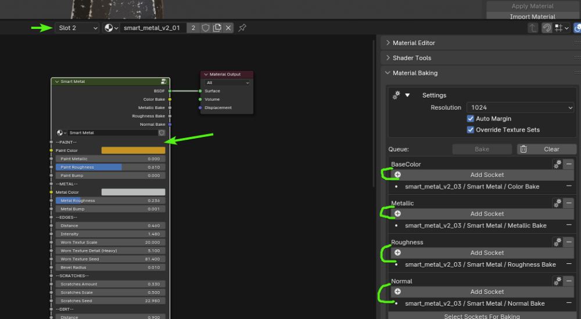Open the orange Paint Color swatch
The width and height of the screenshot is (581, 319).
coord(134,150)
